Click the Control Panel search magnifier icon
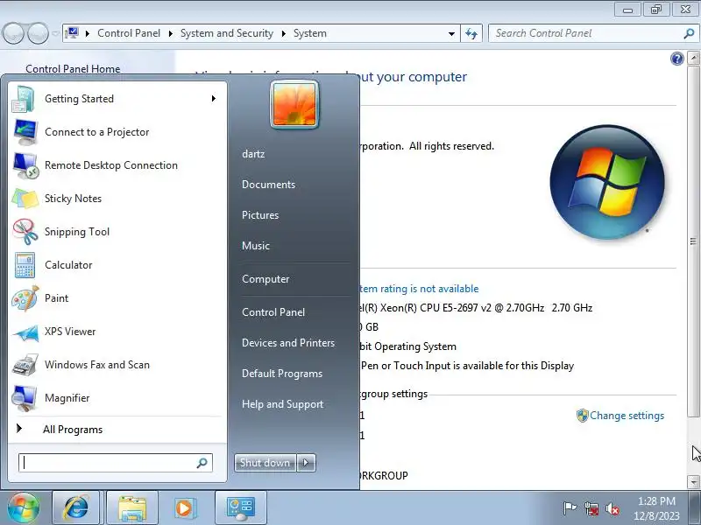The image size is (701, 525). (x=690, y=33)
